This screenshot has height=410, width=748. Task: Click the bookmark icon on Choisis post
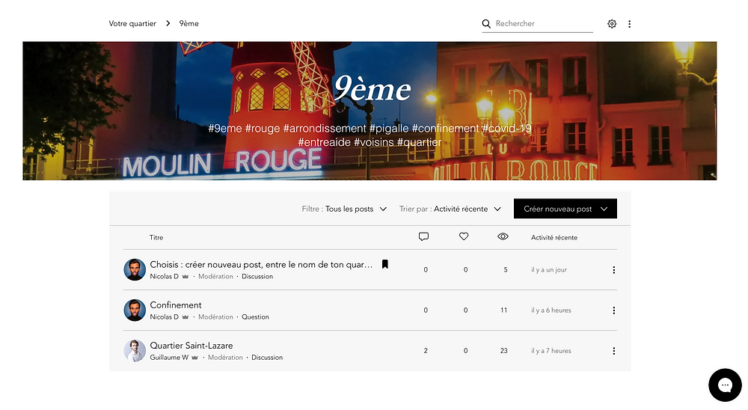pos(385,264)
